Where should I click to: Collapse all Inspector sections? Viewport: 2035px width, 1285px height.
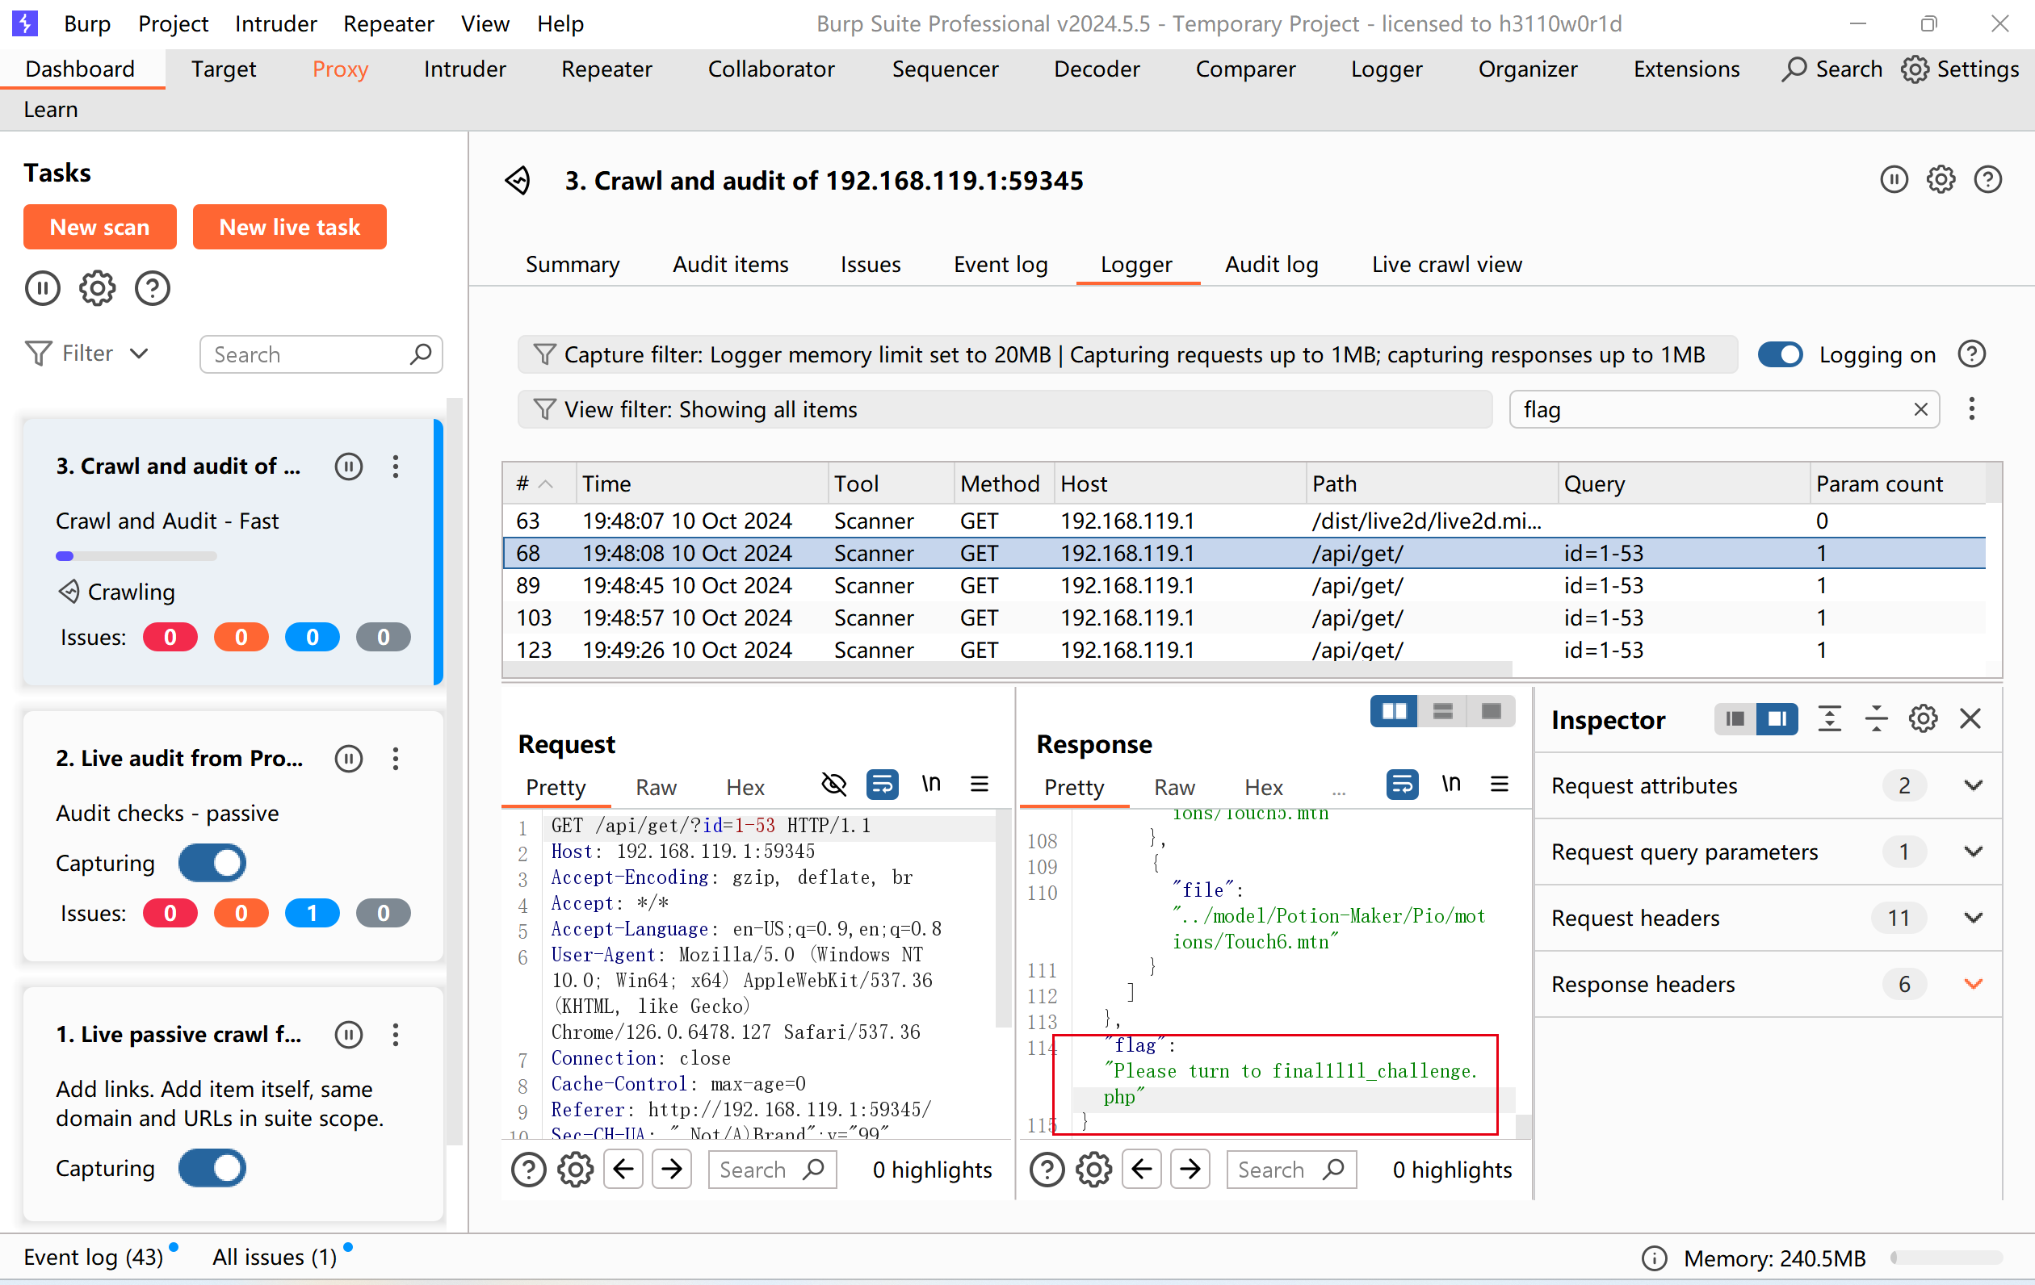(x=1876, y=719)
